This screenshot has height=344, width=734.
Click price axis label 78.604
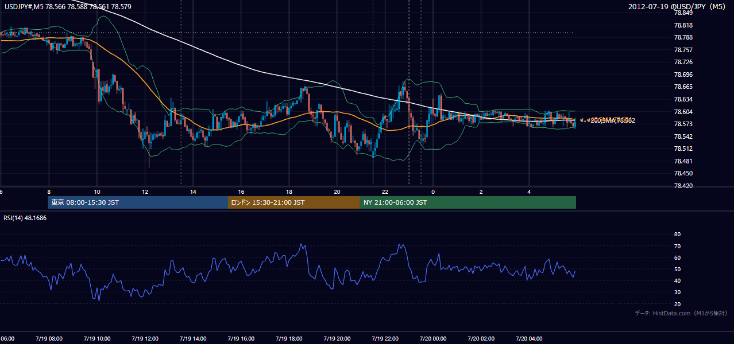pyautogui.click(x=683, y=112)
